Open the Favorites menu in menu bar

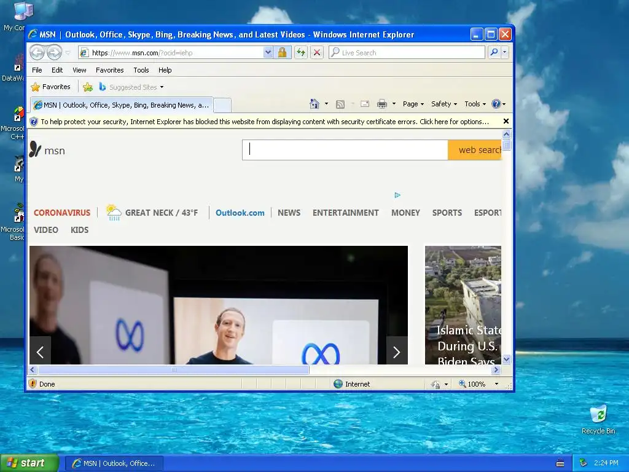pos(109,70)
